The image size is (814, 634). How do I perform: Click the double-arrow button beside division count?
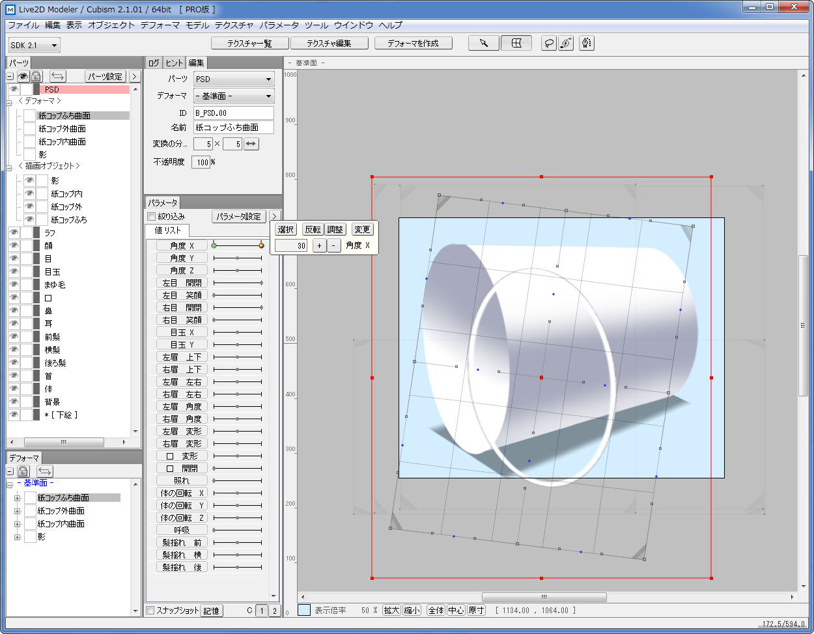coord(251,144)
